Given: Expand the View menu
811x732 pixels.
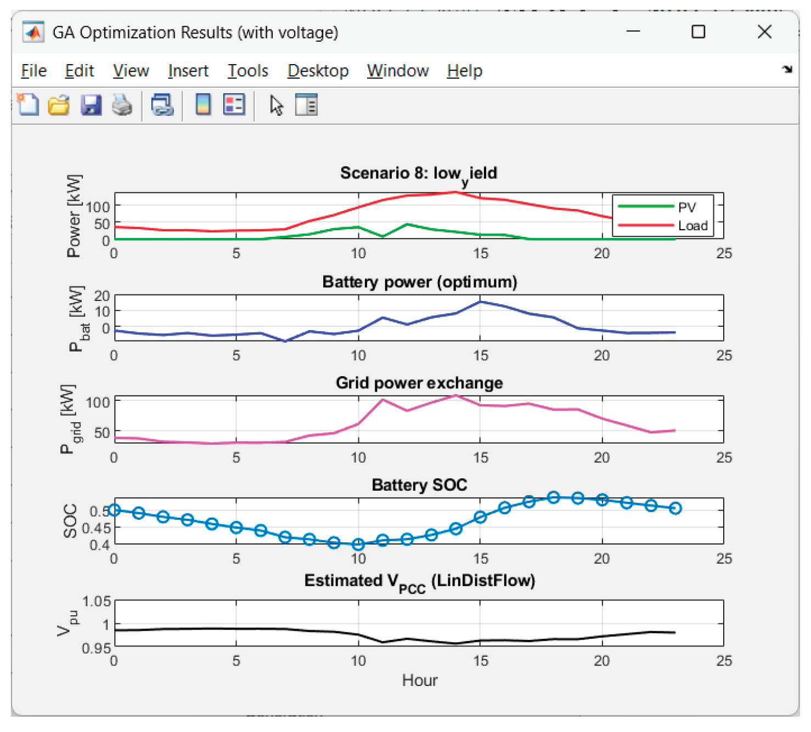Looking at the screenshot, I should pyautogui.click(x=131, y=71).
